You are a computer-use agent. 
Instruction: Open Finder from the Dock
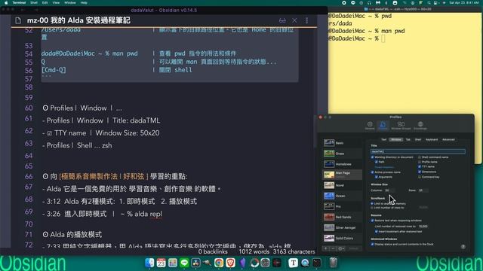pos(149,263)
